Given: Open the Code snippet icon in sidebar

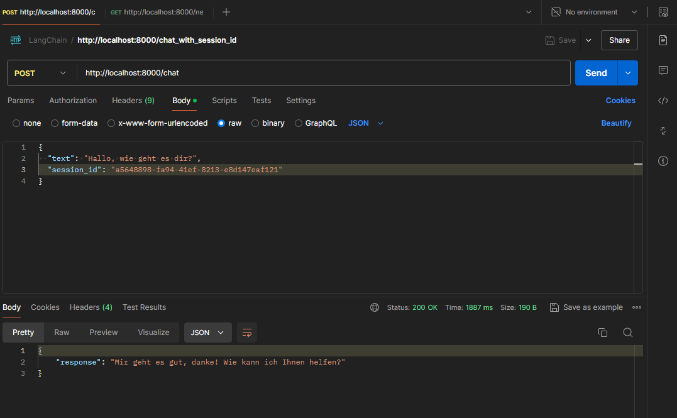Looking at the screenshot, I should click(x=663, y=101).
